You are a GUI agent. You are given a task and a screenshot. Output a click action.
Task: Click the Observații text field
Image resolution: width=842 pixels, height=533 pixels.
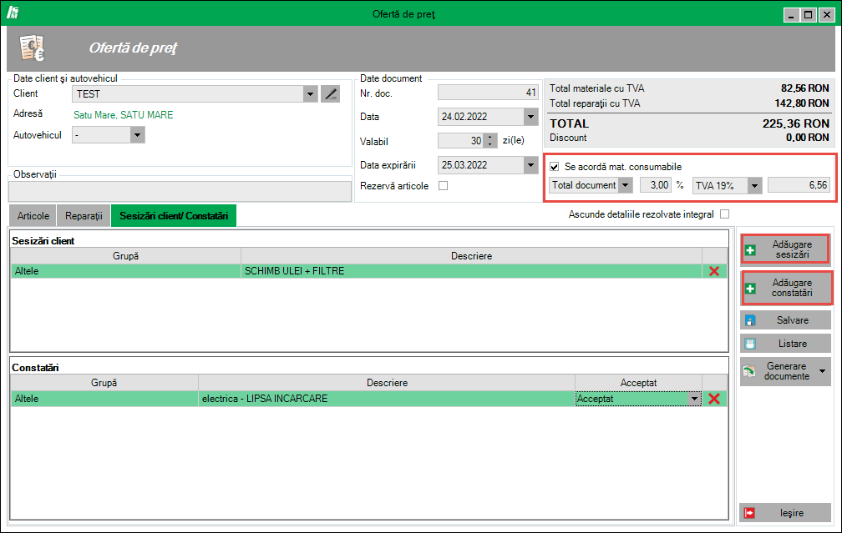click(180, 192)
